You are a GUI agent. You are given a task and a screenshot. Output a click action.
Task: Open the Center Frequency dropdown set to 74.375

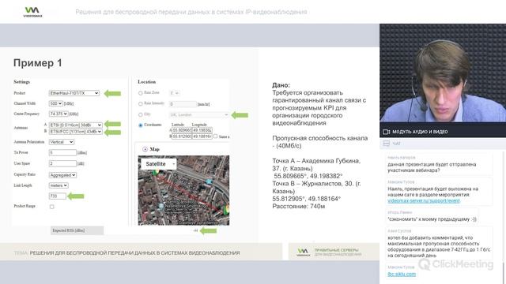click(x=59, y=114)
